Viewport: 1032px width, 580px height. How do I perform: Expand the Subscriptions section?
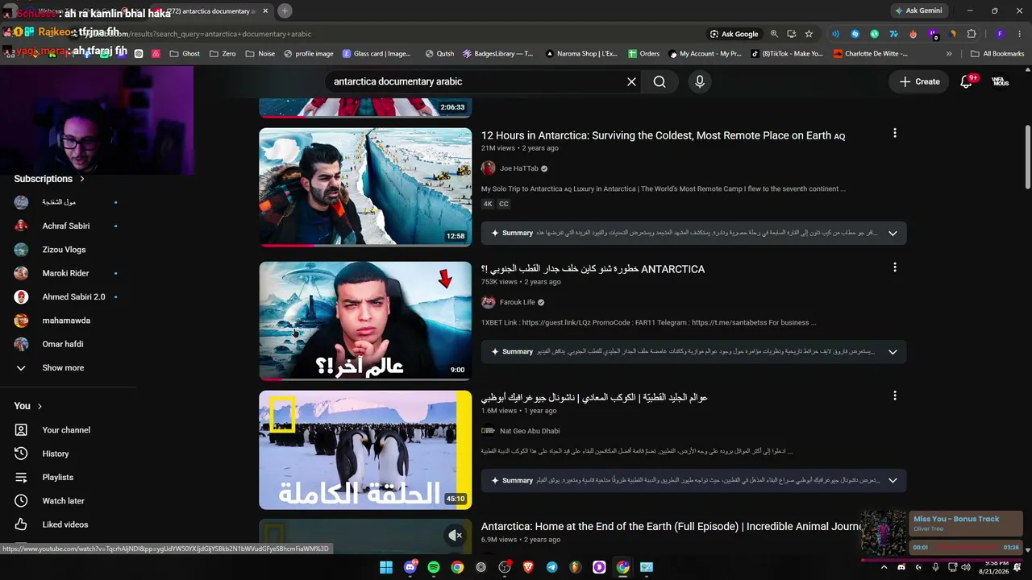[49, 179]
